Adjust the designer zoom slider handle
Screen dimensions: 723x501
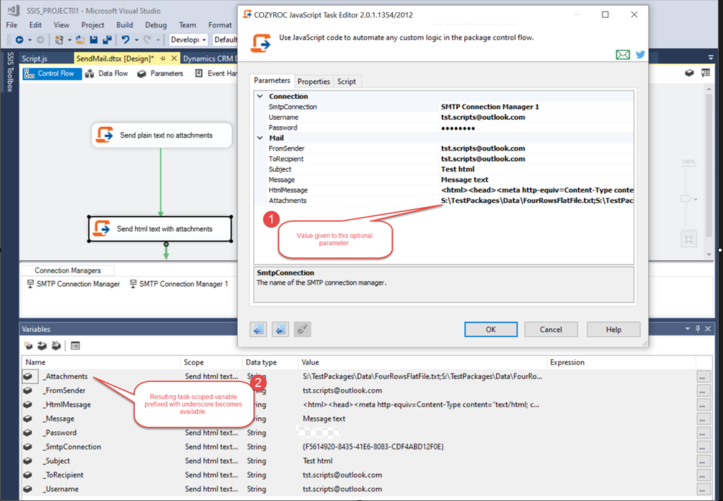coord(686,199)
